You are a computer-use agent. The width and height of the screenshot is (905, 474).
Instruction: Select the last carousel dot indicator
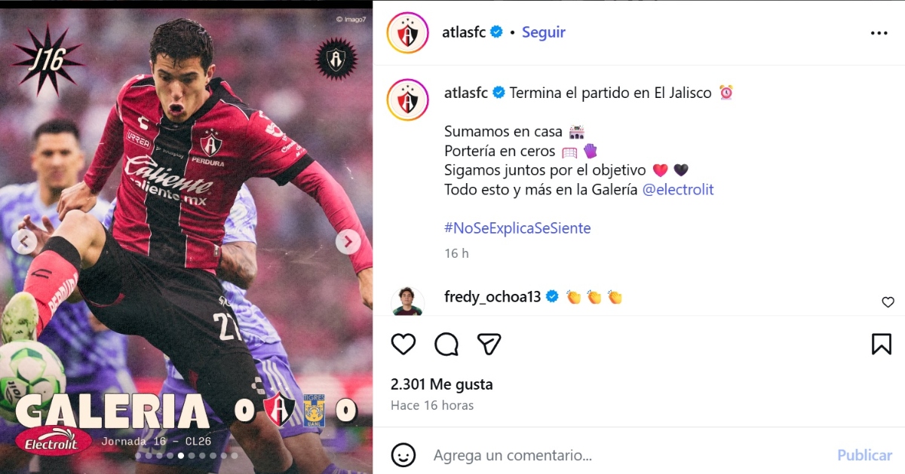pos(235,456)
